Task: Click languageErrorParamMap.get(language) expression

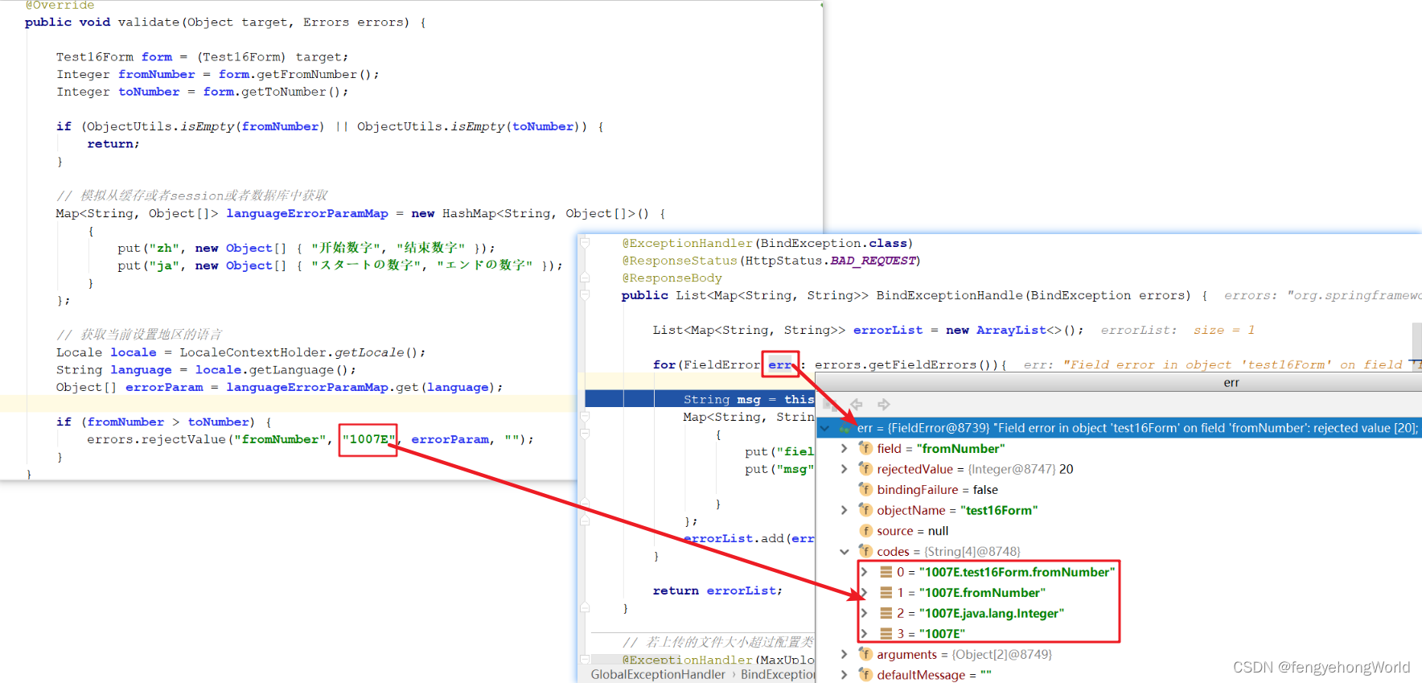Action: 361,387
